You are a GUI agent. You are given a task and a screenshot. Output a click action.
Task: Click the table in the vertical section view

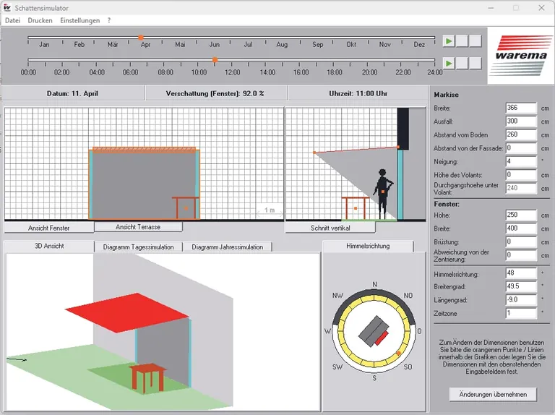tap(356, 208)
